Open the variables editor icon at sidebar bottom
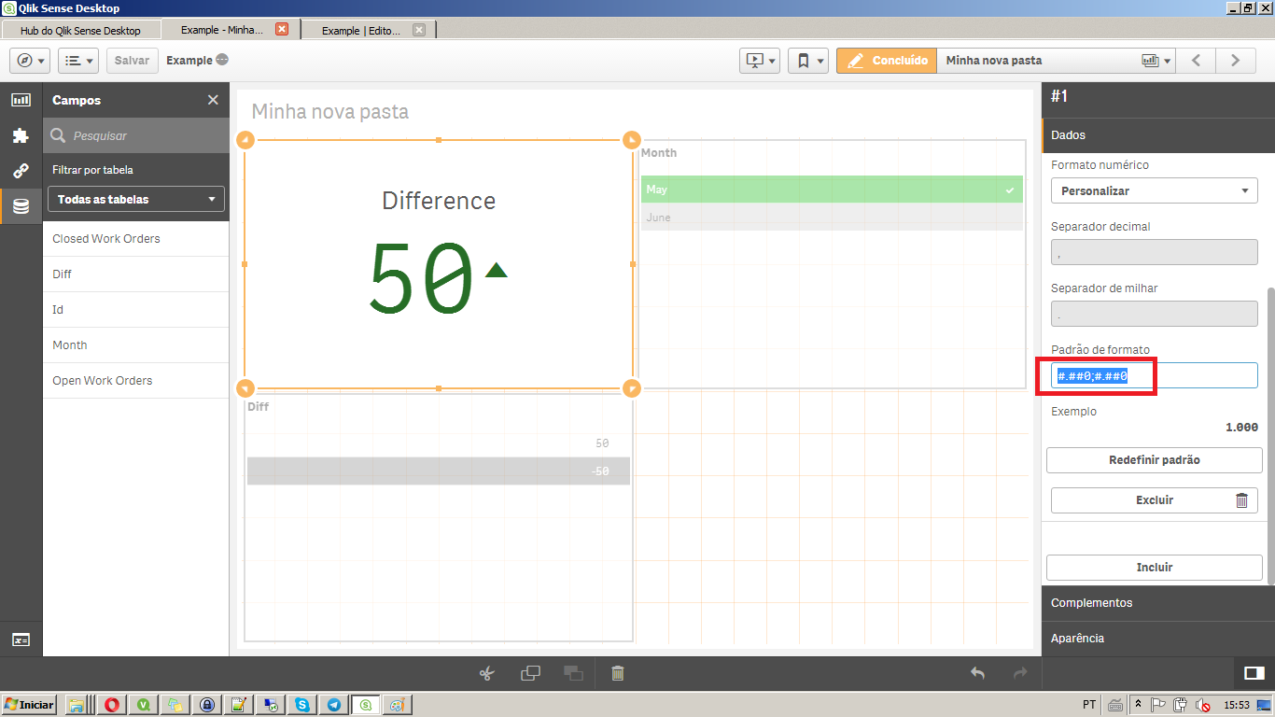Image resolution: width=1275 pixels, height=717 pixels. 21,640
